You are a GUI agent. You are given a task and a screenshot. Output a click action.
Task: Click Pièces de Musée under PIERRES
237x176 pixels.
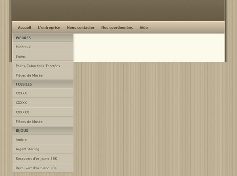point(43,75)
